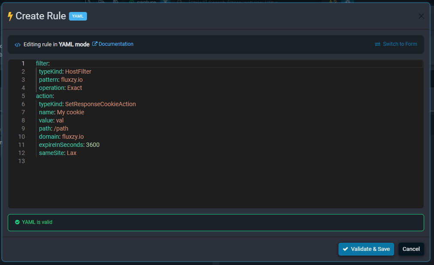Click the sameSite: Lax line in the editor
Image resolution: width=434 pixels, height=265 pixels.
tap(58, 153)
